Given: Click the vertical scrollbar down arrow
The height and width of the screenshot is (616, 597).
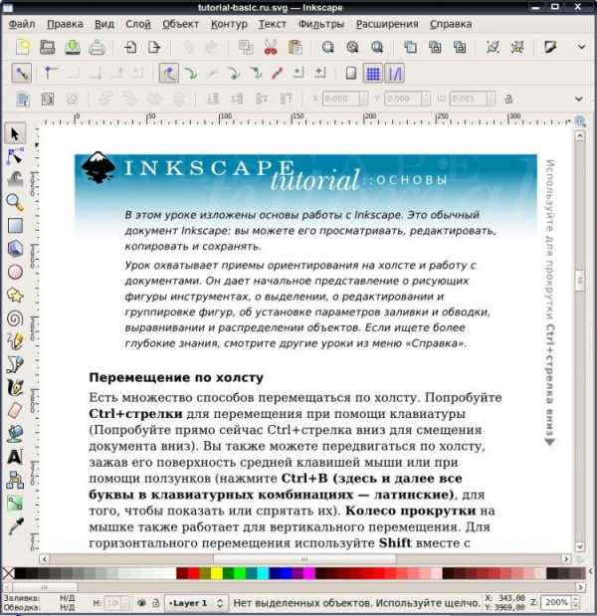Looking at the screenshot, I should point(580,546).
